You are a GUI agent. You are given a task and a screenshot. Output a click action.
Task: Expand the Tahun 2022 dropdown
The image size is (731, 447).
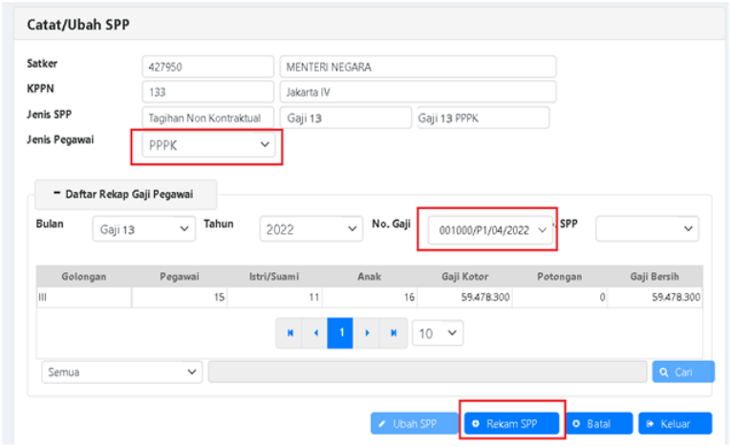coord(311,229)
